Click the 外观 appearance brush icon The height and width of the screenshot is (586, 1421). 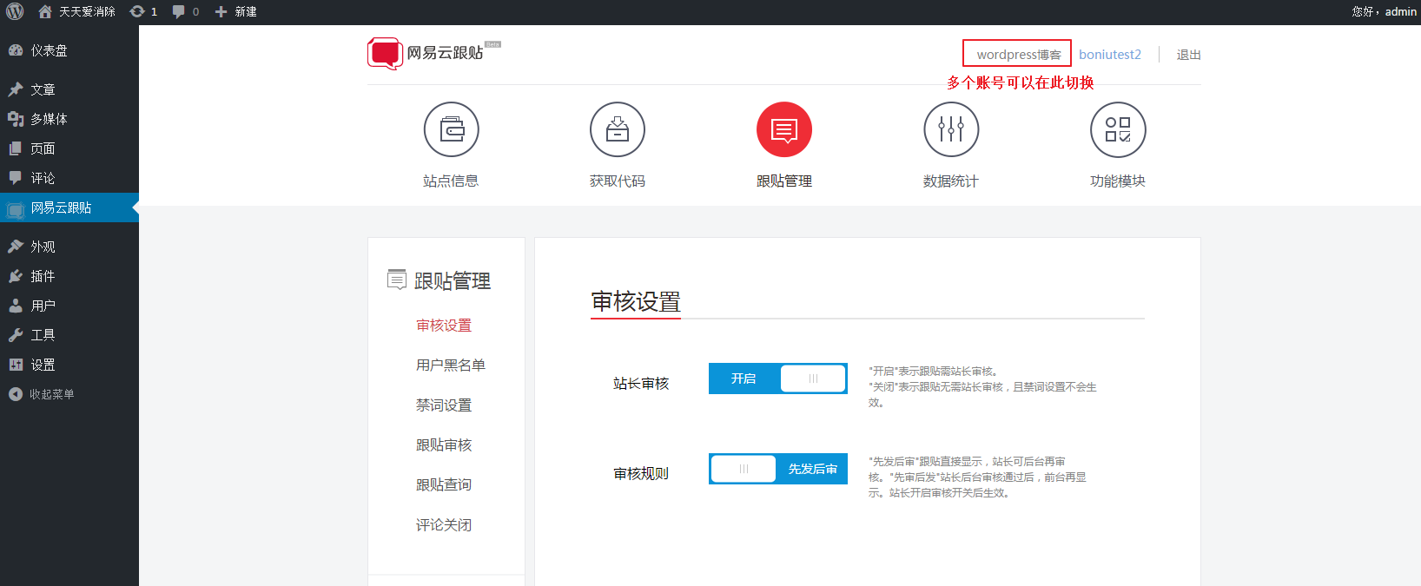click(x=16, y=247)
